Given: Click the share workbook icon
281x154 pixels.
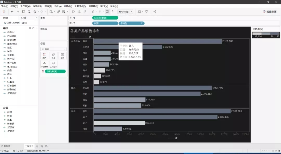Looking at the screenshot, I should click(155, 12).
